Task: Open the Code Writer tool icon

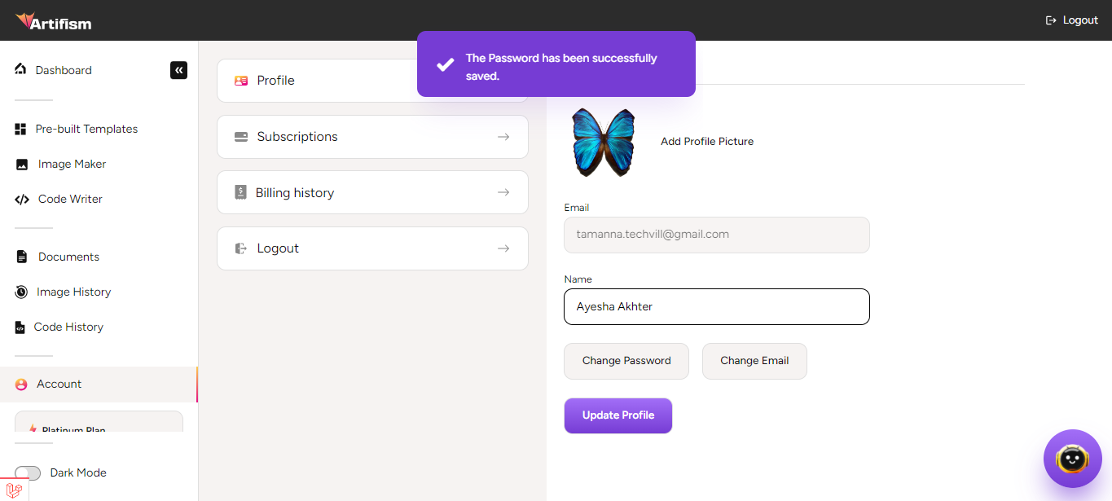Action: point(22,200)
